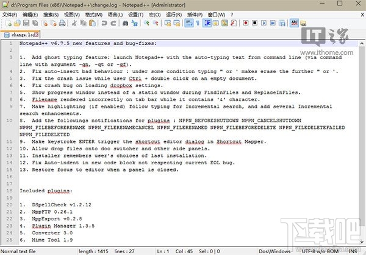Toggle INS insert mode in status bar
This screenshot has width=366, height=255.
coord(353,251)
